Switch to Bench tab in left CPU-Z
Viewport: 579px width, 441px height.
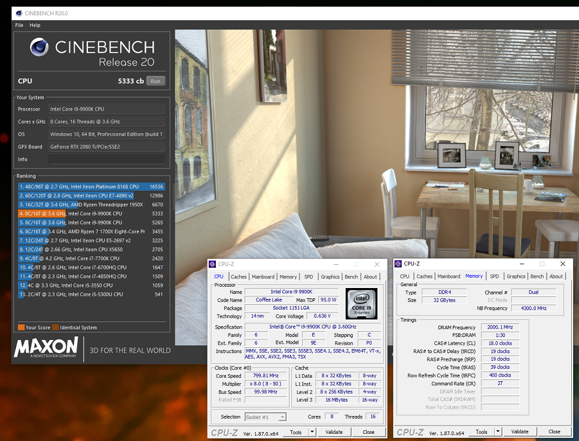point(351,277)
